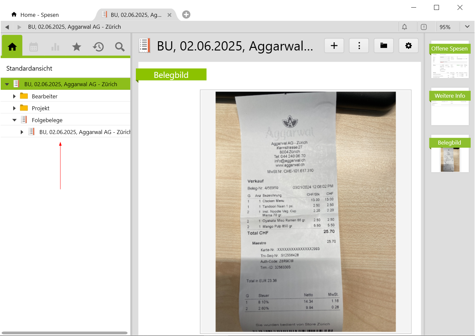Open the zoom dropdown chevron next to 95%
475x336 pixels.
tap(467, 27)
